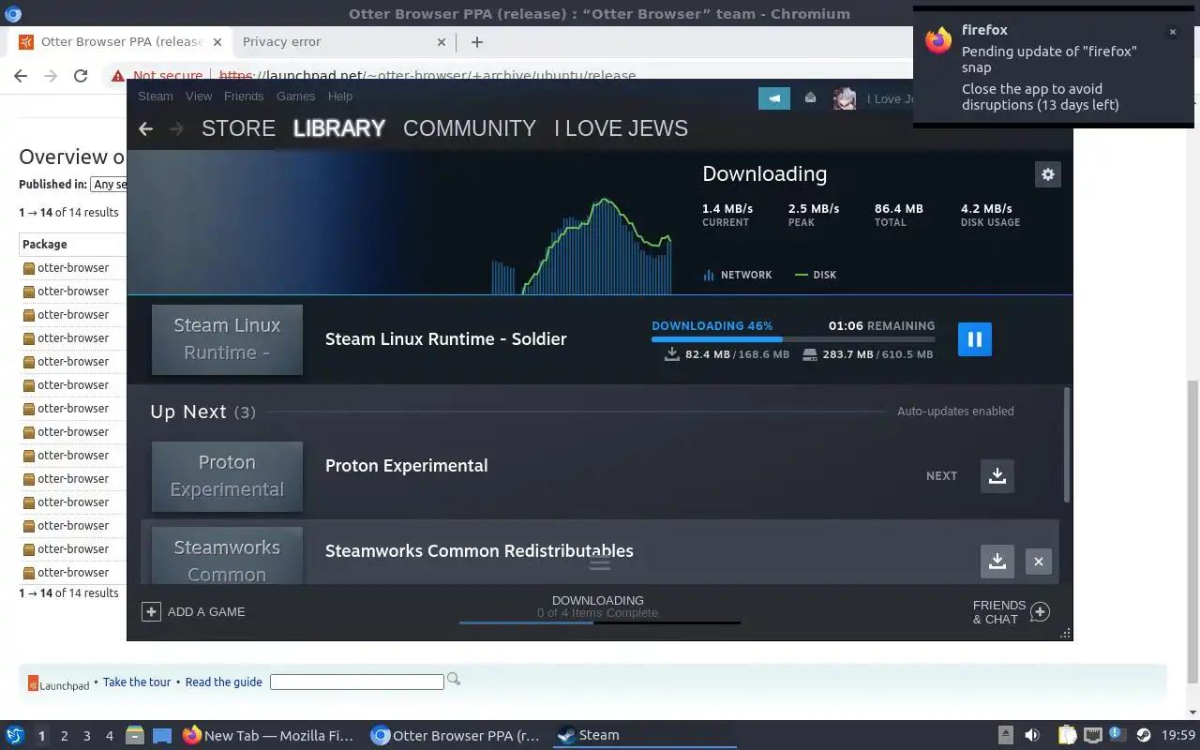Image resolution: width=1200 pixels, height=750 pixels.
Task: Switch to workspace 2
Action: click(x=65, y=736)
